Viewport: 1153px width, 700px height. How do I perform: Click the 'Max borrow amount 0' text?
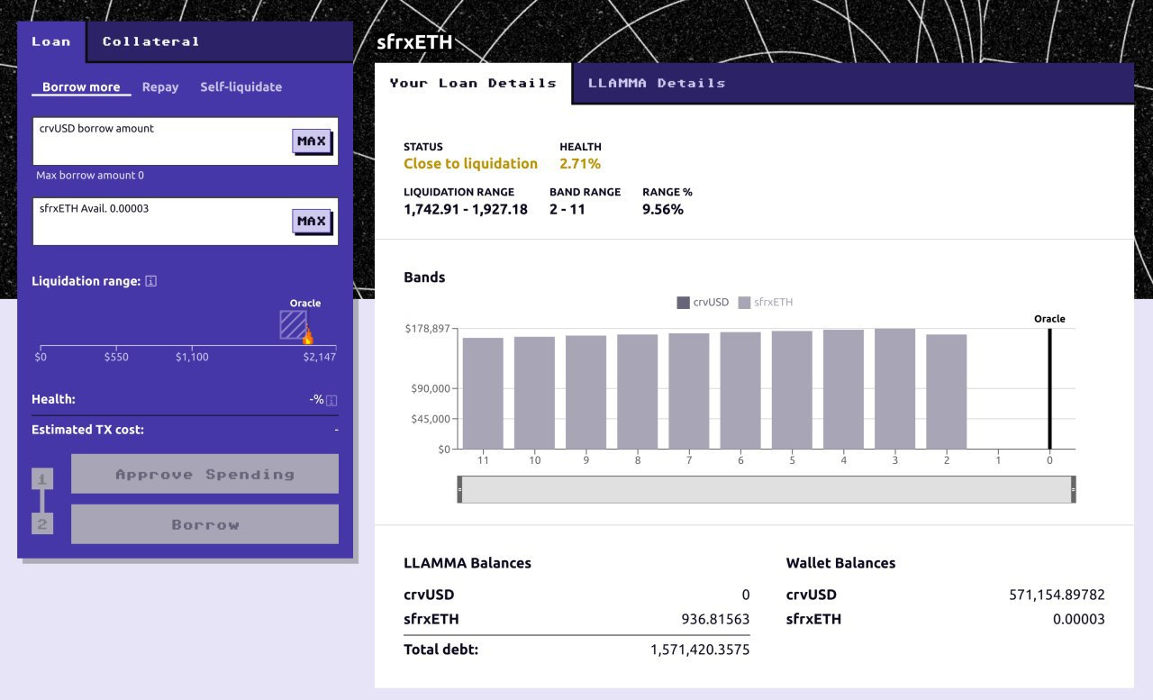90,176
